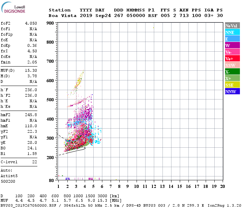Click the yellow SSE trace near 600 km
The image size is (242, 208).
pos(79,81)
